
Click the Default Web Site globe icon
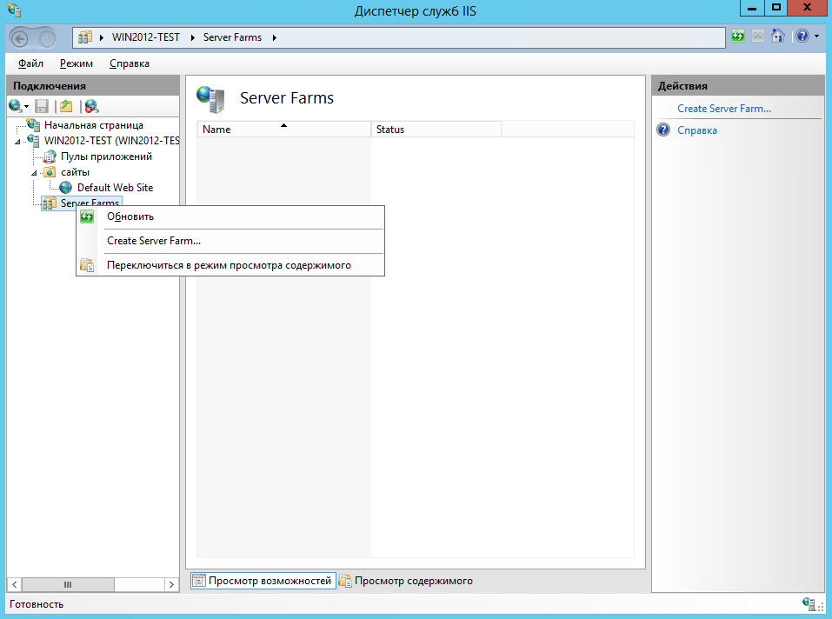[x=66, y=188]
